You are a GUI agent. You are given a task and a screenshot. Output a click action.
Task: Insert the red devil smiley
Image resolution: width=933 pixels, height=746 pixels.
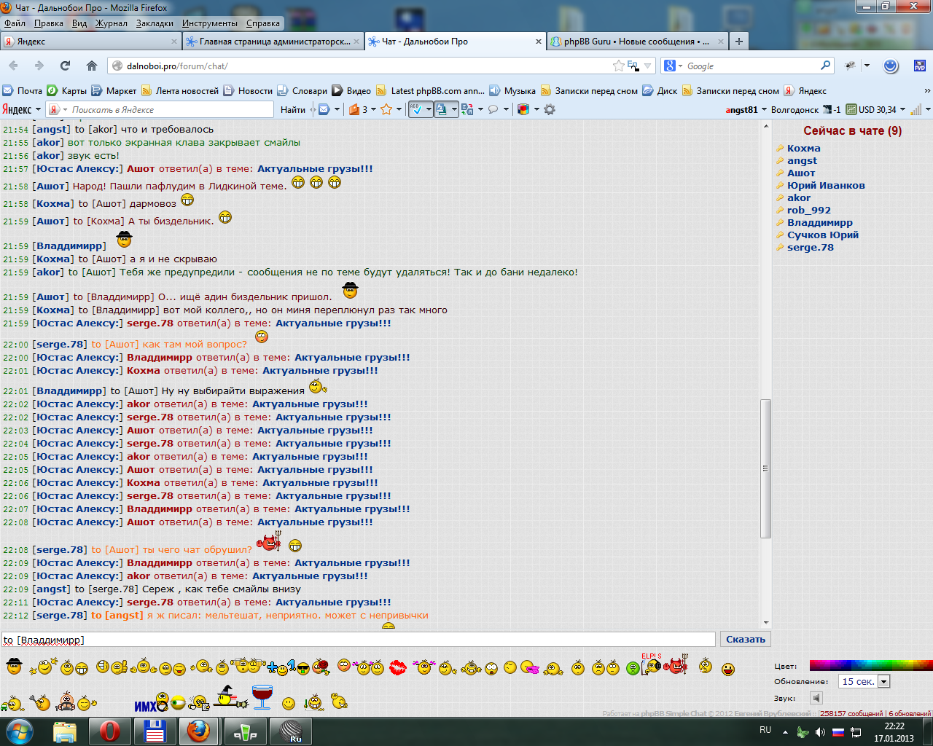678,665
